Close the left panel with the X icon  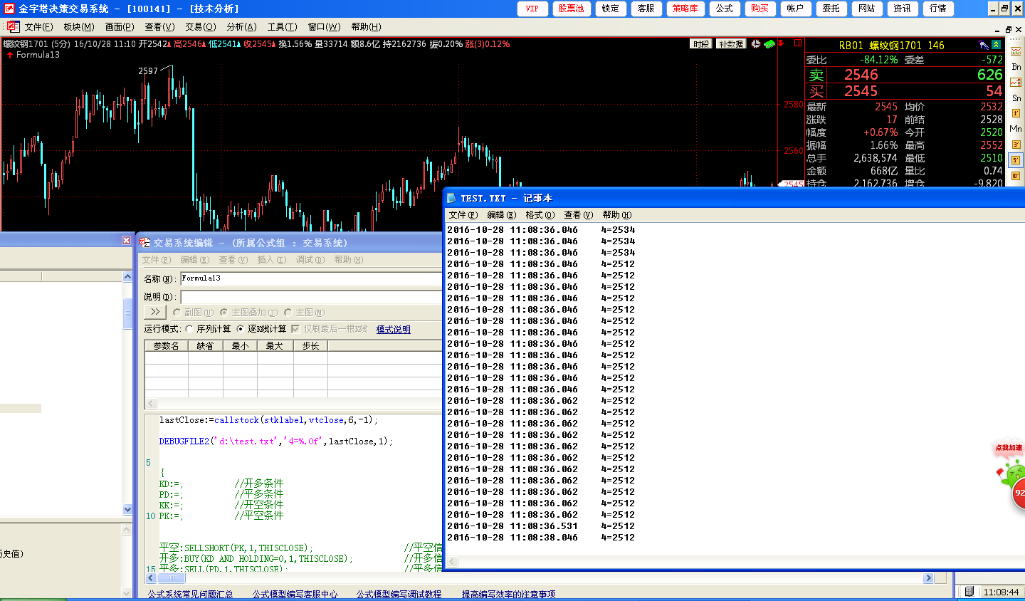click(x=126, y=241)
